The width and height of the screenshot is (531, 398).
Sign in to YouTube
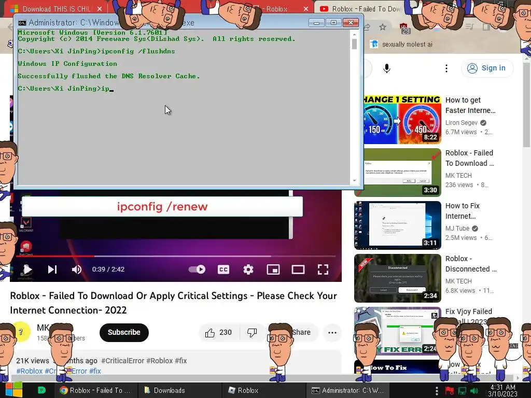[487, 68]
